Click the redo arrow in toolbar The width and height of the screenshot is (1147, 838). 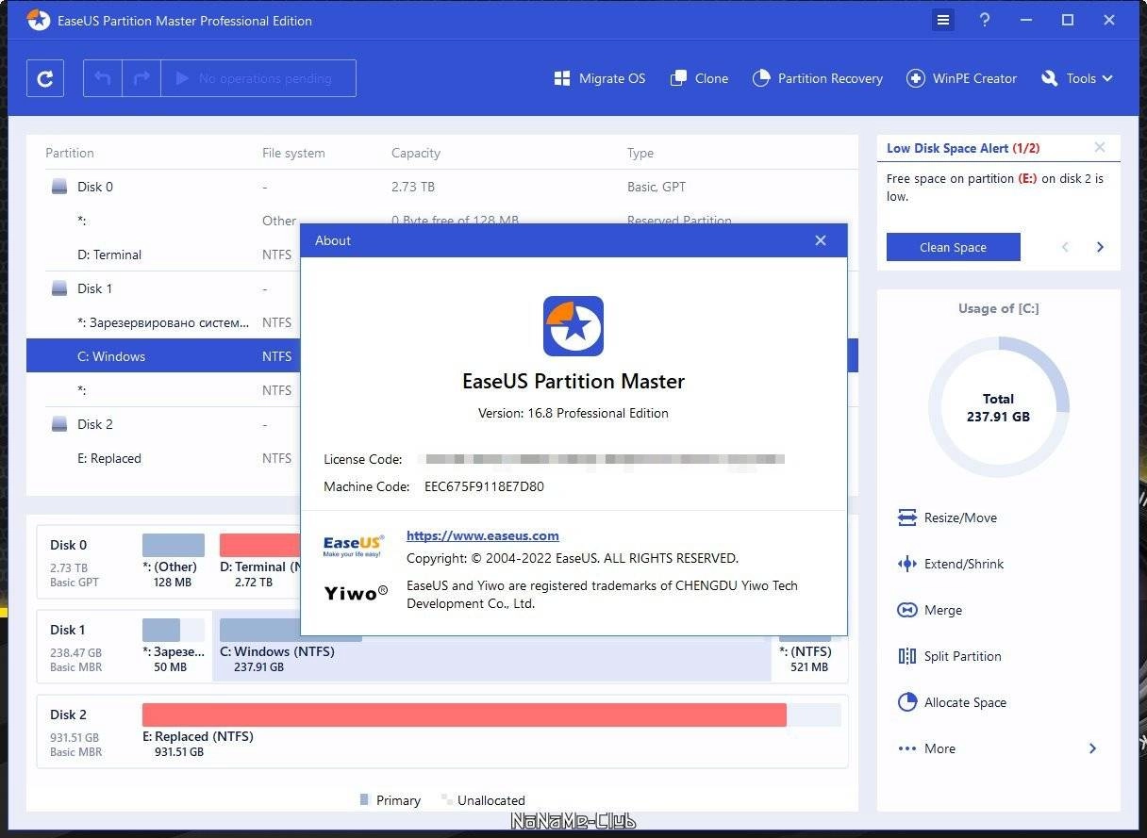[141, 78]
